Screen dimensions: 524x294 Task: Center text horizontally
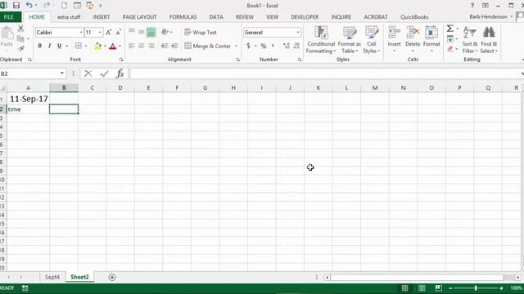[x=142, y=46]
